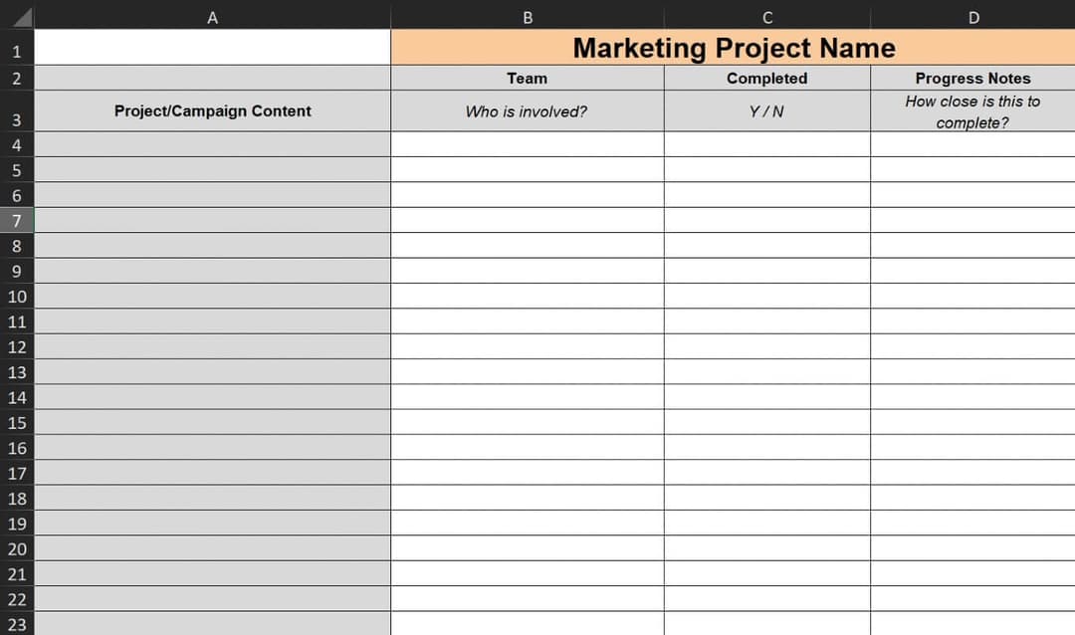The width and height of the screenshot is (1075, 635).
Task: Click the Progress Notes header cell
Action: click(x=972, y=78)
